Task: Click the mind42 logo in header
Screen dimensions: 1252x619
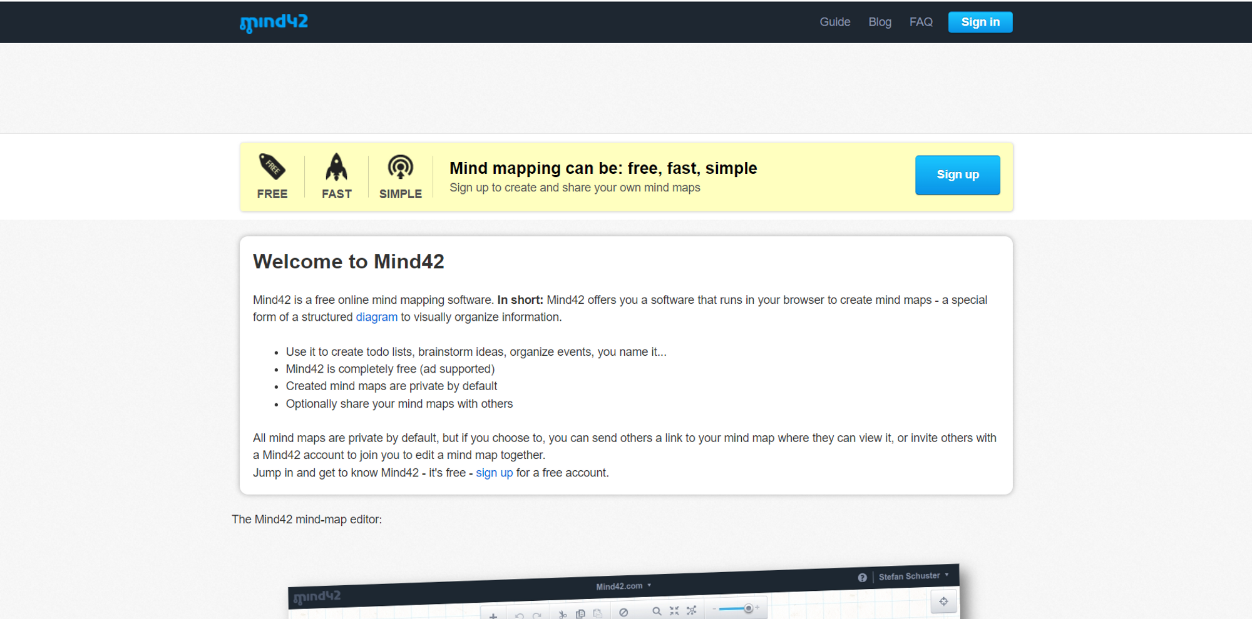Action: pos(274,23)
